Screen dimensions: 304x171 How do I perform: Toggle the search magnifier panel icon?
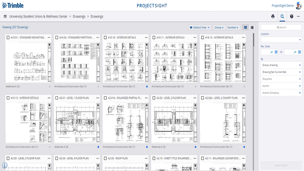coord(282,16)
